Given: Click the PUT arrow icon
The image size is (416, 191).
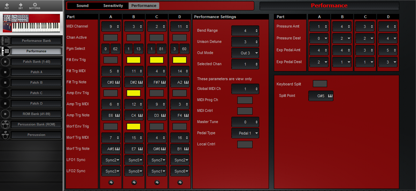Looking at the screenshot, I should [7, 5].
